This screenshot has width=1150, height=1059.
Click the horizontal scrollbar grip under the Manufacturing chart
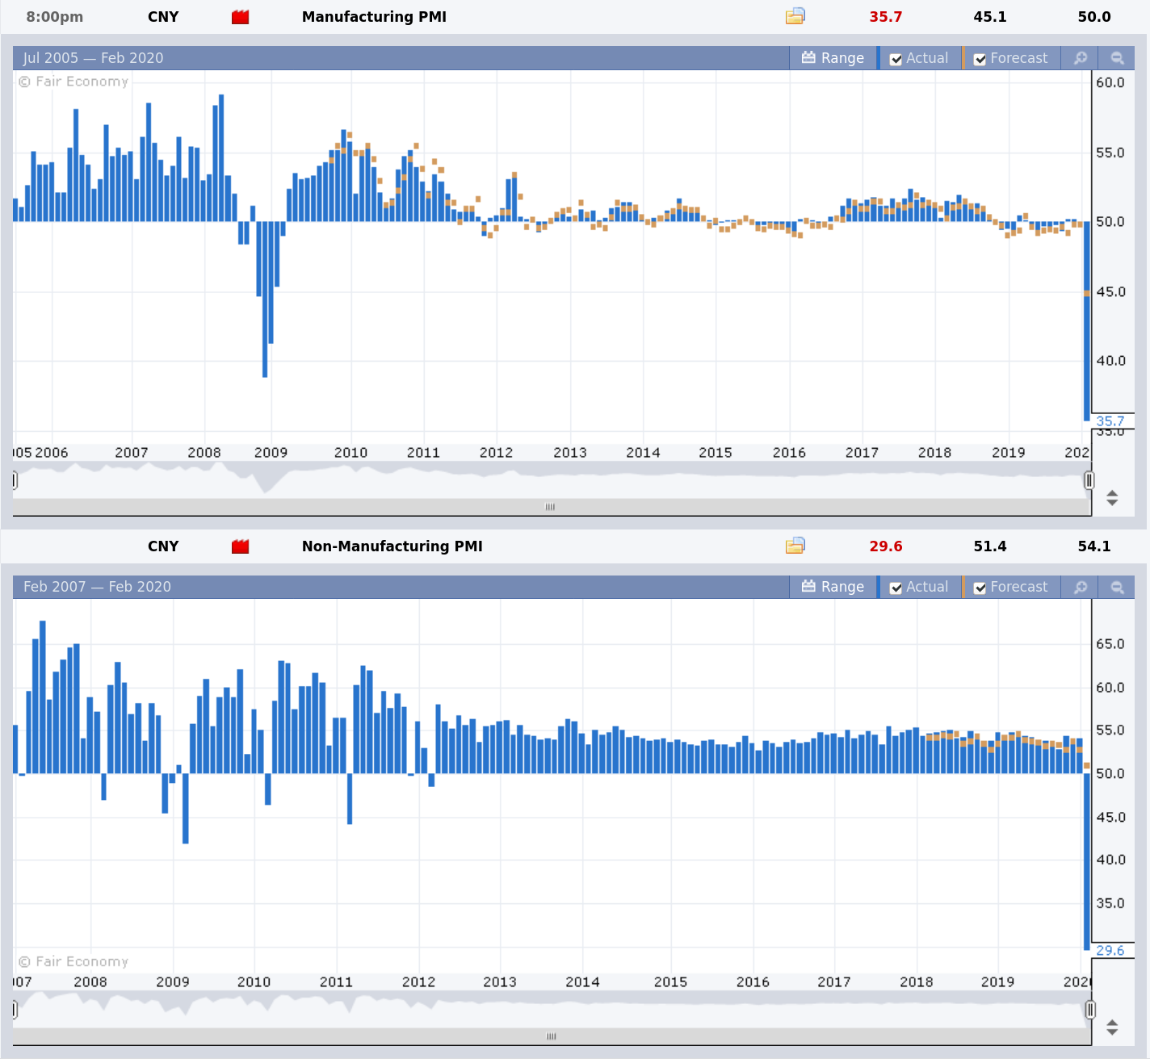[x=551, y=507]
